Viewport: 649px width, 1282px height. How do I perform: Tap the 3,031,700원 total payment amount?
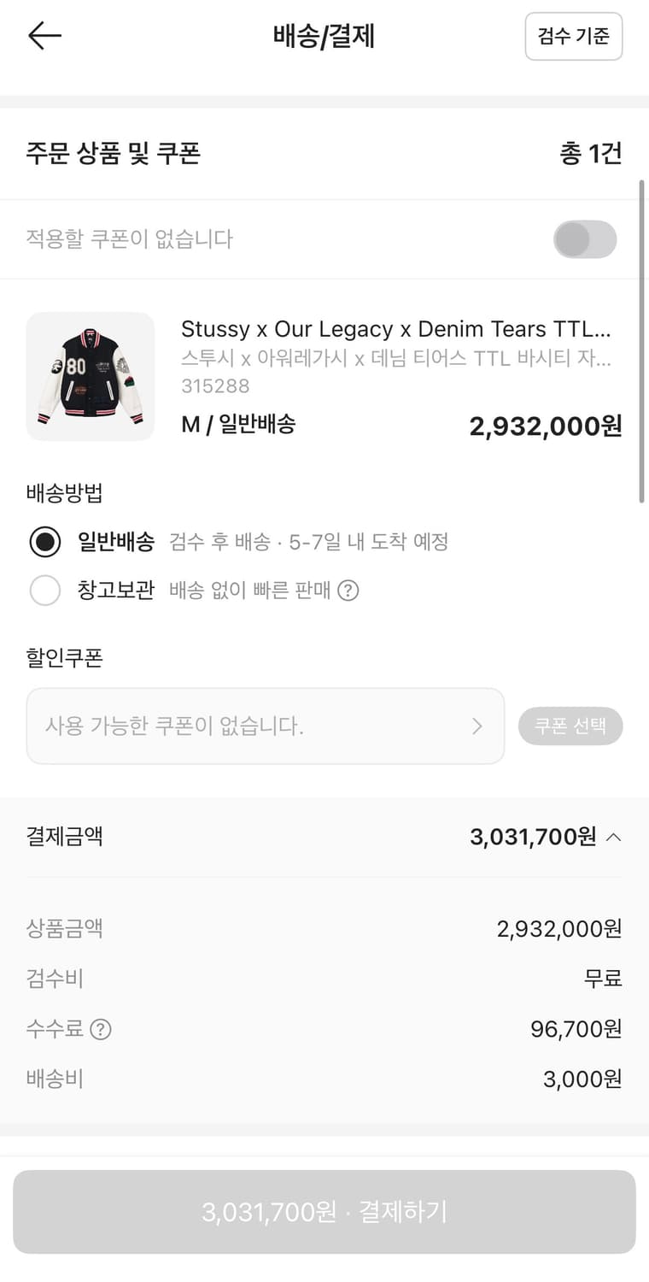coord(533,837)
